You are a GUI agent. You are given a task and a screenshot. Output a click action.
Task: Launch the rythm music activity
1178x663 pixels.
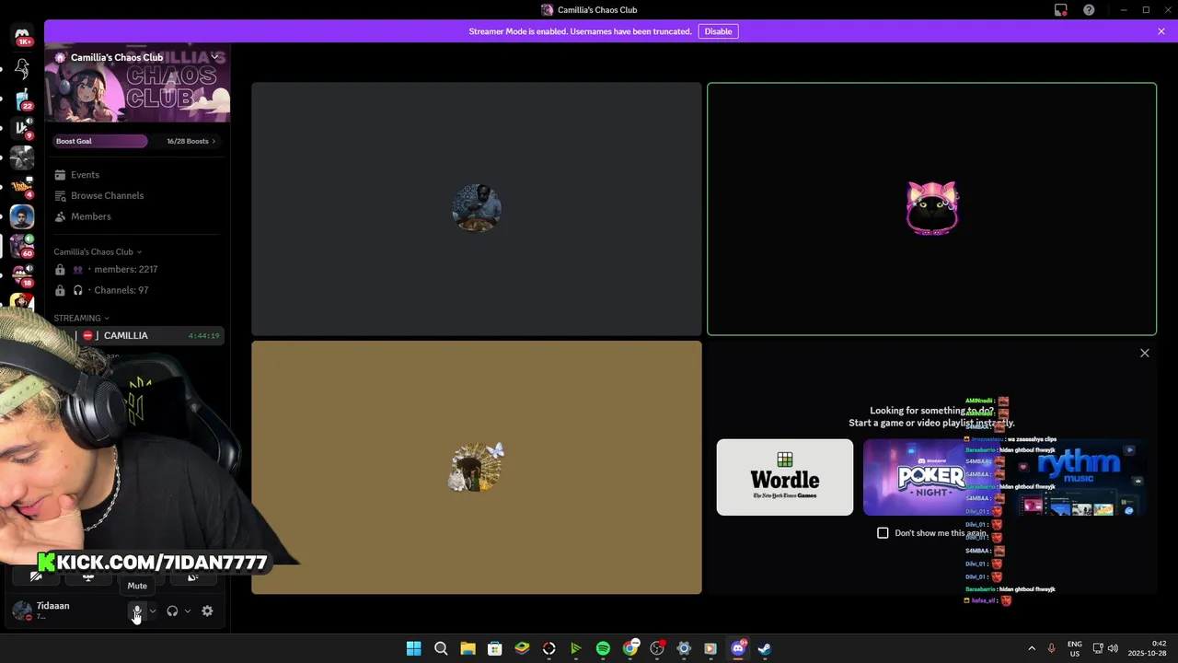tap(1078, 477)
